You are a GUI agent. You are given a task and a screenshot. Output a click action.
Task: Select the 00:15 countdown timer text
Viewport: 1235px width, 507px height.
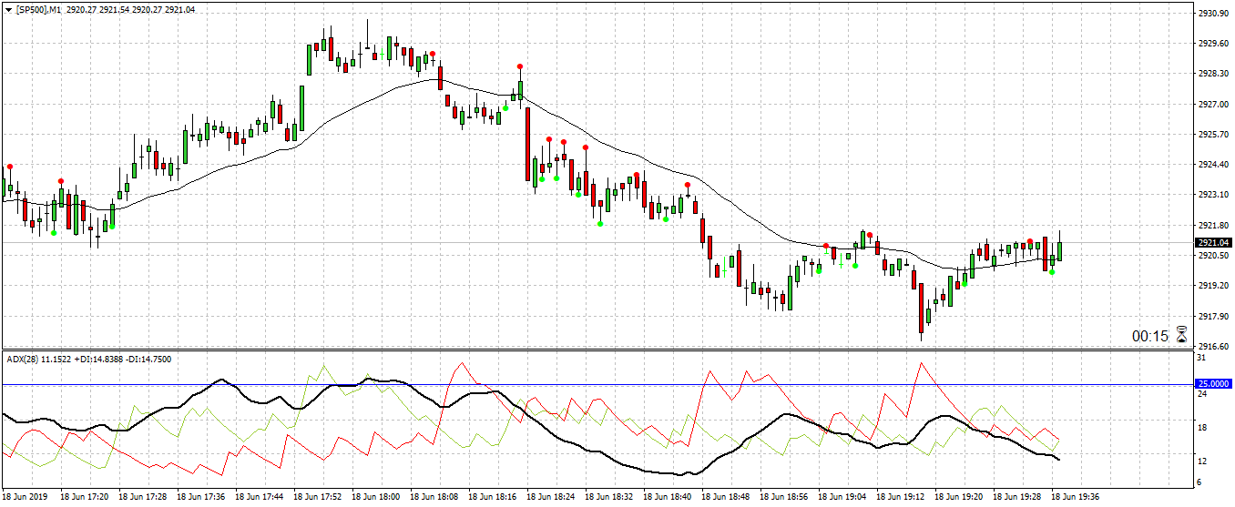[x=1149, y=336]
